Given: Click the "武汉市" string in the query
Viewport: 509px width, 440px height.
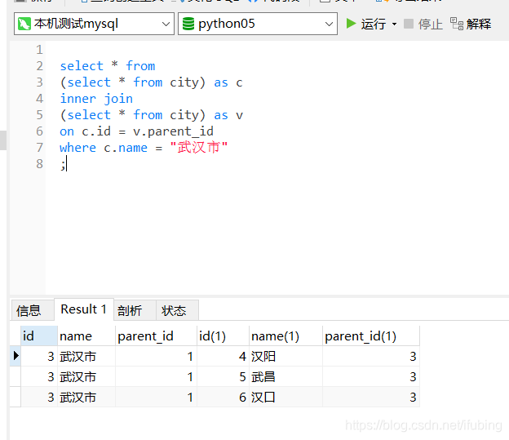Looking at the screenshot, I should coord(199,147).
